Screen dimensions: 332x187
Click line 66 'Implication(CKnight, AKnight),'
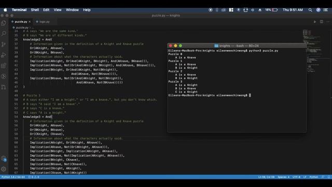(x=56, y=168)
